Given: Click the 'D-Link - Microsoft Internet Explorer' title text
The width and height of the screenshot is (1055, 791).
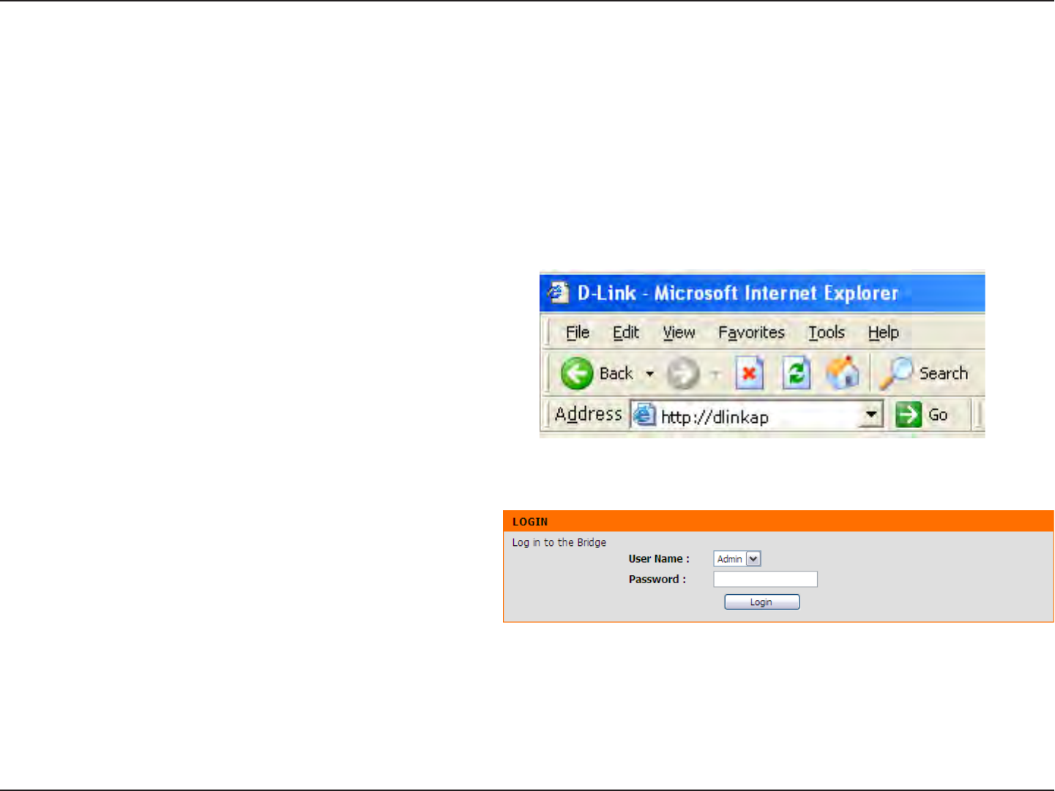Looking at the screenshot, I should click(x=738, y=293).
